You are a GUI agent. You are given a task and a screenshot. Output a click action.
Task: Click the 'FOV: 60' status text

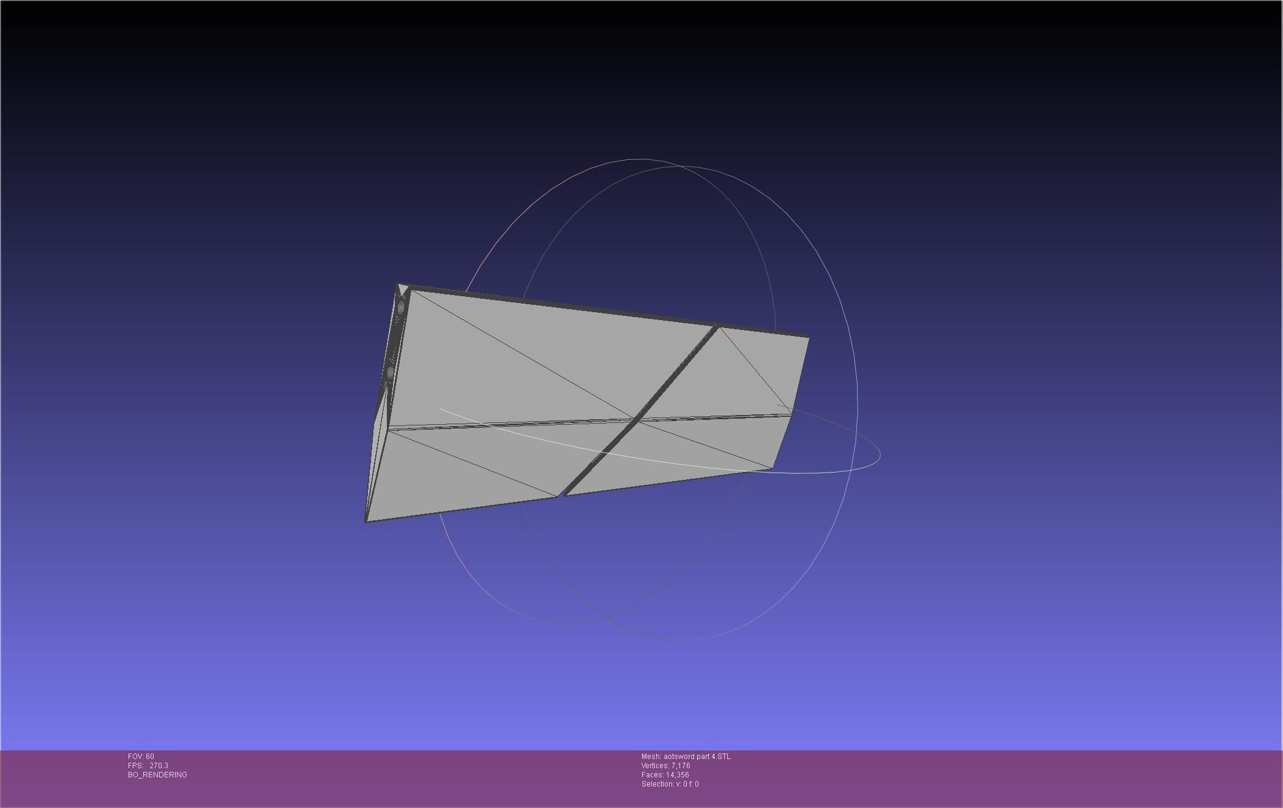coord(141,757)
